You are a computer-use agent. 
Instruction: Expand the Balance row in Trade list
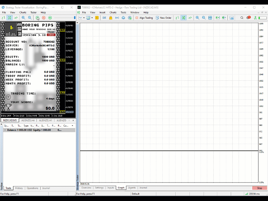(x=5, y=130)
